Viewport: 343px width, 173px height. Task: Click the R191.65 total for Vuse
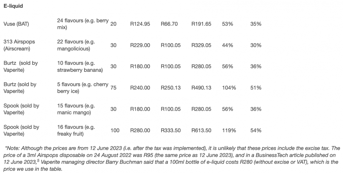(201, 24)
